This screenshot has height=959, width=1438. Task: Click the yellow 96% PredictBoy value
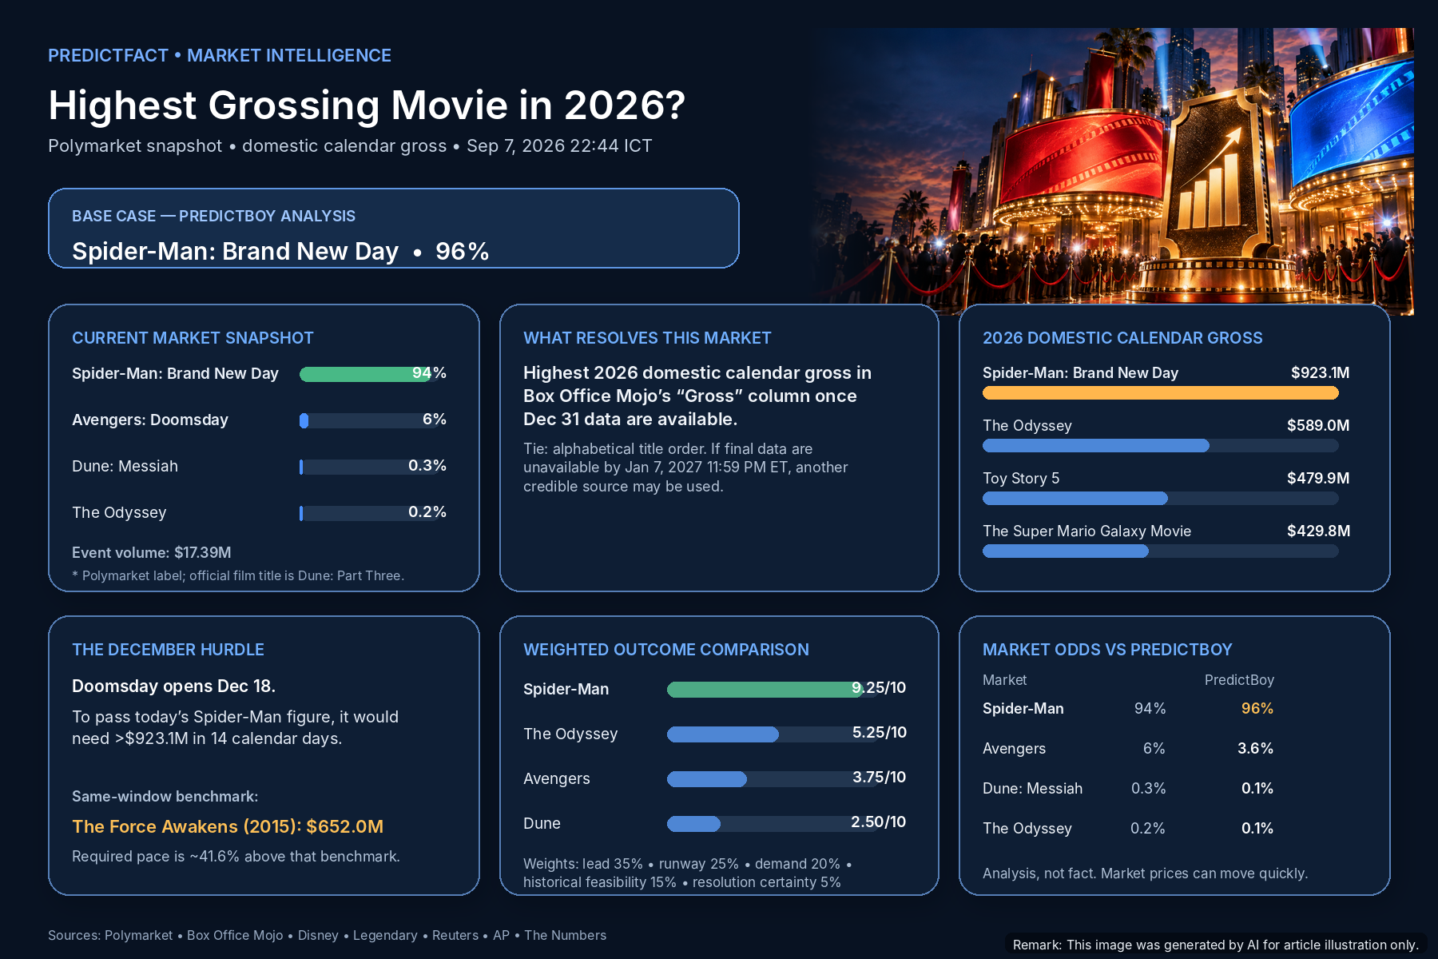coord(1257,708)
